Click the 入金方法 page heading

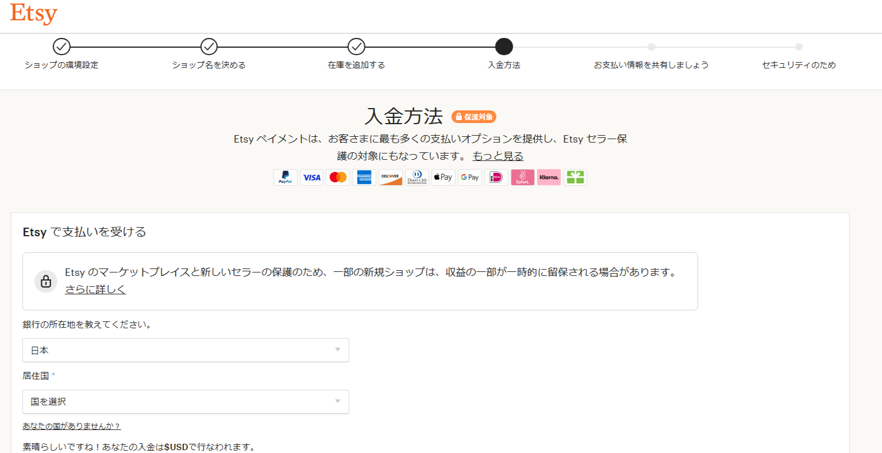404,117
